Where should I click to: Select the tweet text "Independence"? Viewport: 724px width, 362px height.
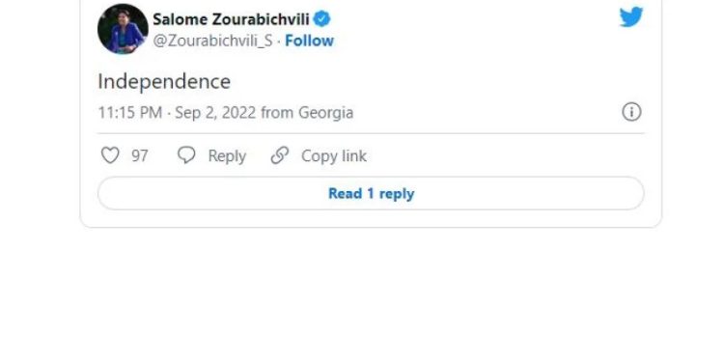tap(164, 82)
